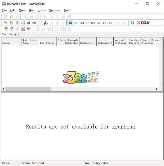Toggle the PC grouping filter
The image size is (164, 166).
pyautogui.click(x=110, y=23)
